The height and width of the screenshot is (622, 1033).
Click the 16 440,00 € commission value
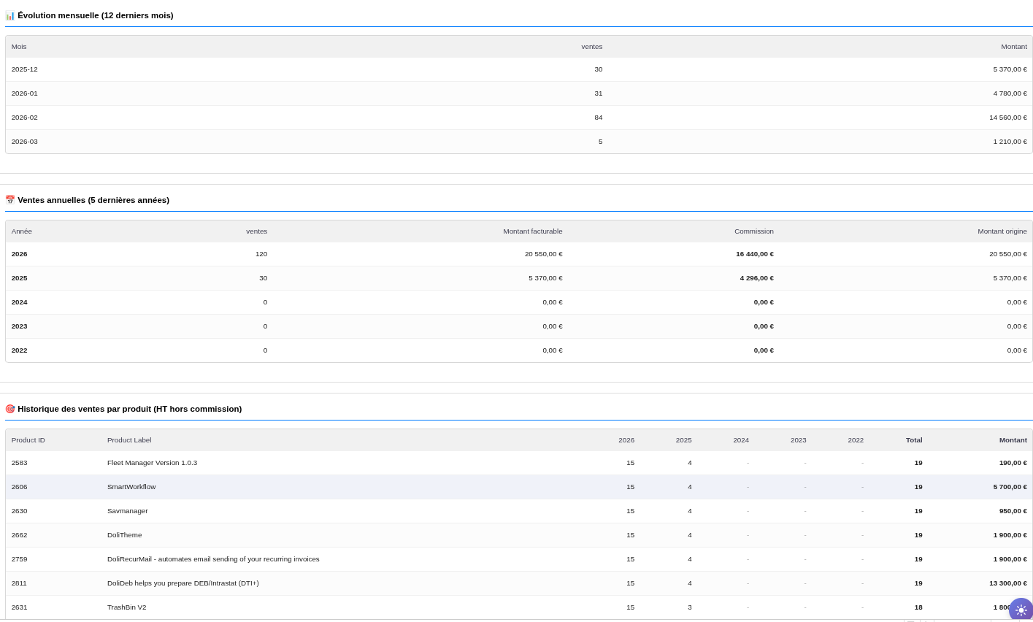pos(754,254)
